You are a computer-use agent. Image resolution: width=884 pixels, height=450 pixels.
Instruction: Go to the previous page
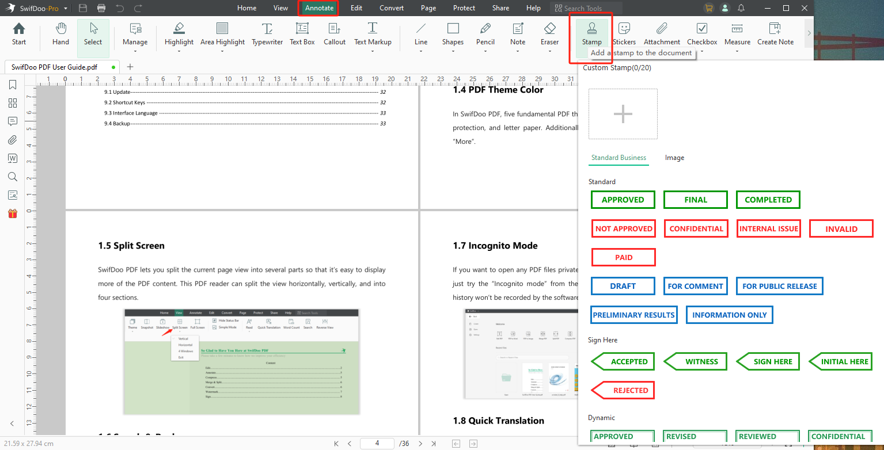click(x=350, y=443)
